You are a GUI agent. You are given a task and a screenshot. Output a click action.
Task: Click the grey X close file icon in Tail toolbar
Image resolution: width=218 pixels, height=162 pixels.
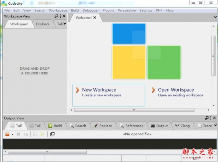coord(19,134)
